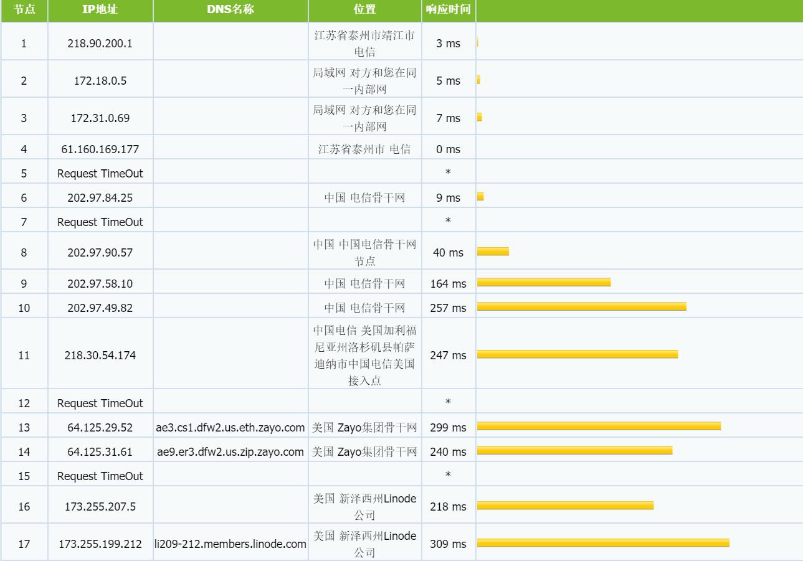This screenshot has width=803, height=561.
Task: Click 美国 新泽西州Linode 公司 in row 16
Action: (364, 507)
